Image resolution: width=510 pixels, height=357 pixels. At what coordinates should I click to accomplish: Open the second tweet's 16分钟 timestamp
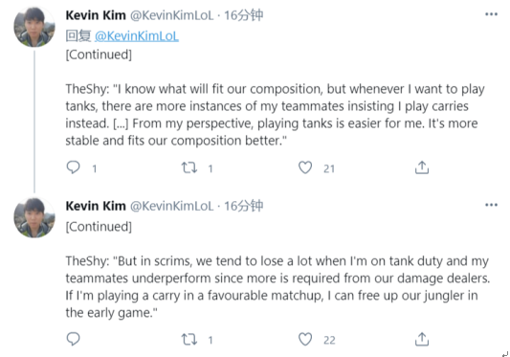point(243,206)
